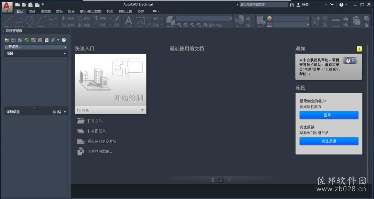Click the search keyword input field
The image size is (374, 199).
264,4
